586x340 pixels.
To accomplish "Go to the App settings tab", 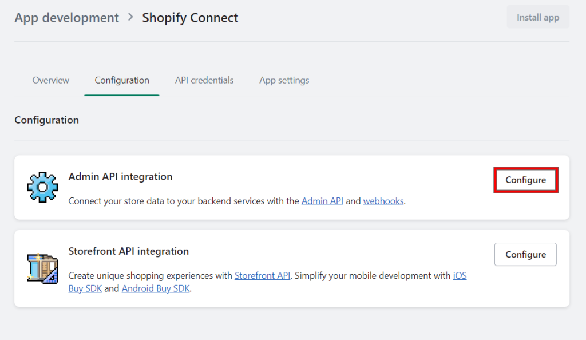I will click(x=284, y=80).
